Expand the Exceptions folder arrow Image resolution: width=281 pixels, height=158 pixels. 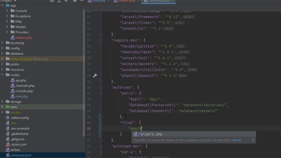click(7, 16)
